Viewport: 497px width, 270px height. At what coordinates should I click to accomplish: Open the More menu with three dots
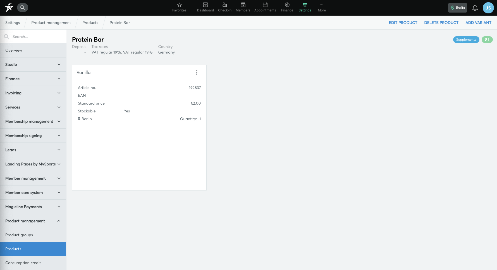322,8
